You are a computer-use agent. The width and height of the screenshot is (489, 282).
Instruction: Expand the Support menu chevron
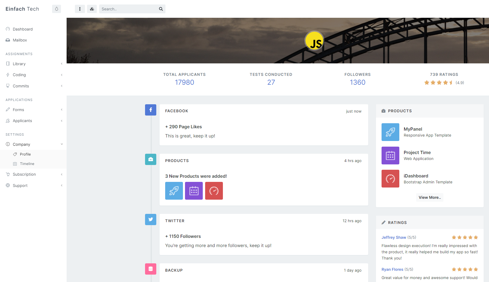62,185
